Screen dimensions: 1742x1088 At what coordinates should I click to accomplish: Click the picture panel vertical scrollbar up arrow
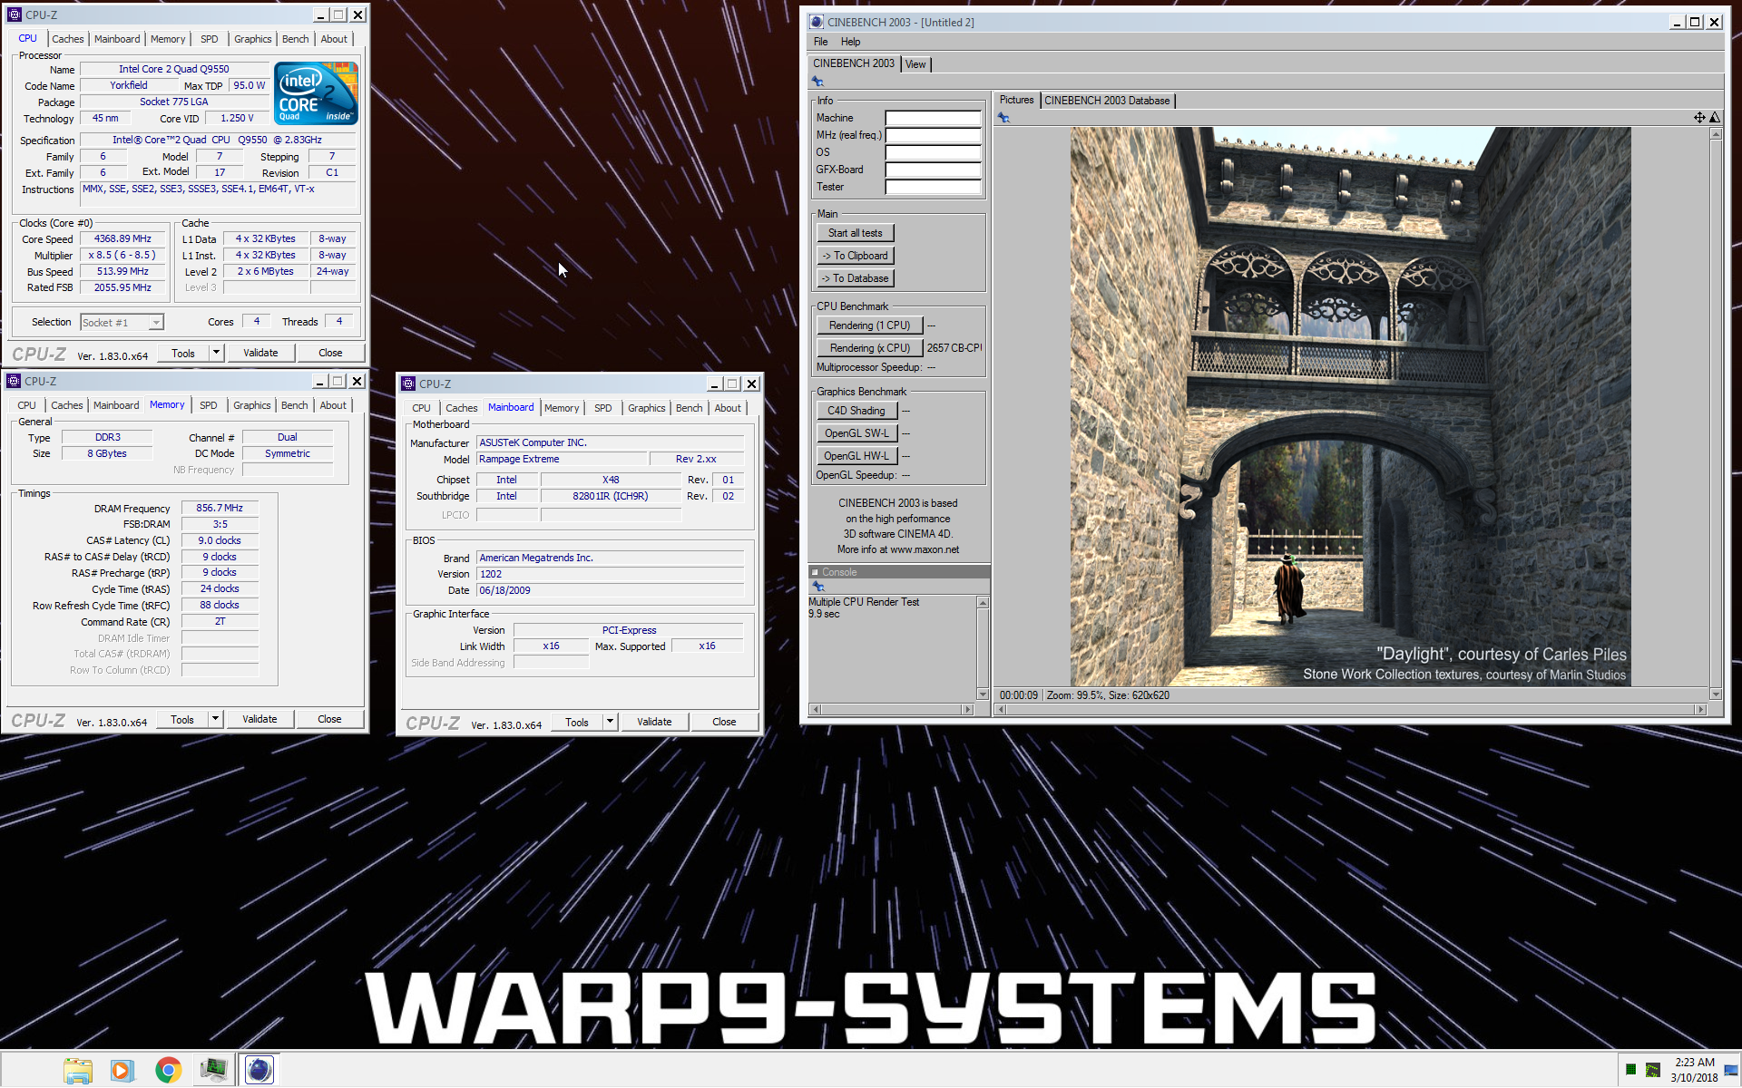pyautogui.click(x=1715, y=134)
